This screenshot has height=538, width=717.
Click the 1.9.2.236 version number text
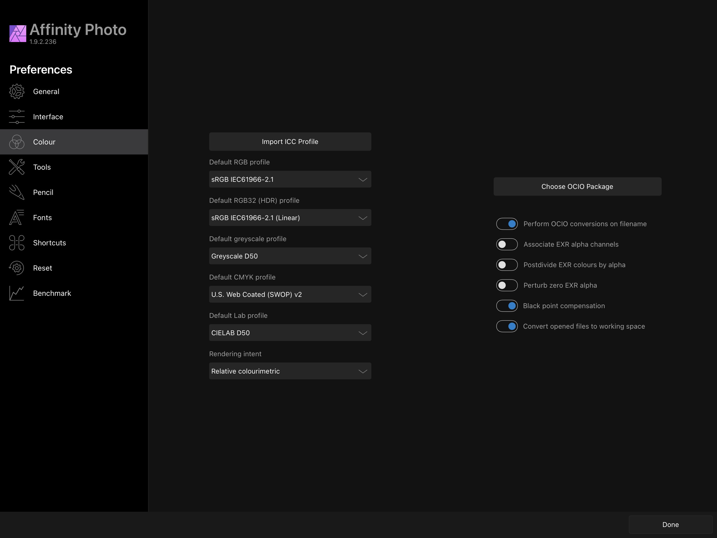[43, 42]
